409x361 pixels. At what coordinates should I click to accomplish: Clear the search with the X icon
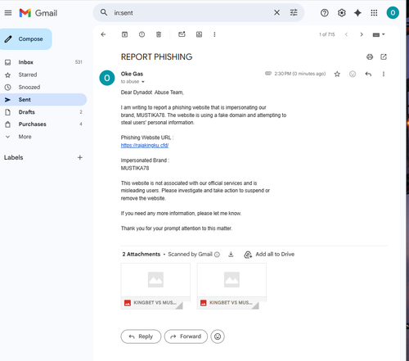coord(276,12)
